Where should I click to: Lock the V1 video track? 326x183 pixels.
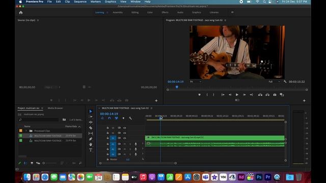(107, 138)
